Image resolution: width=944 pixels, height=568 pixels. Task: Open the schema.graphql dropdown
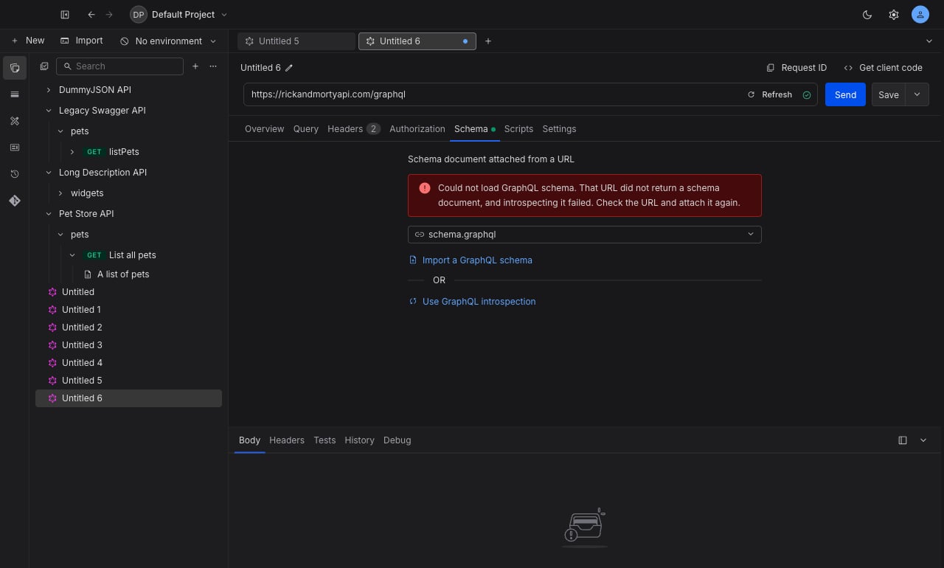coord(585,235)
